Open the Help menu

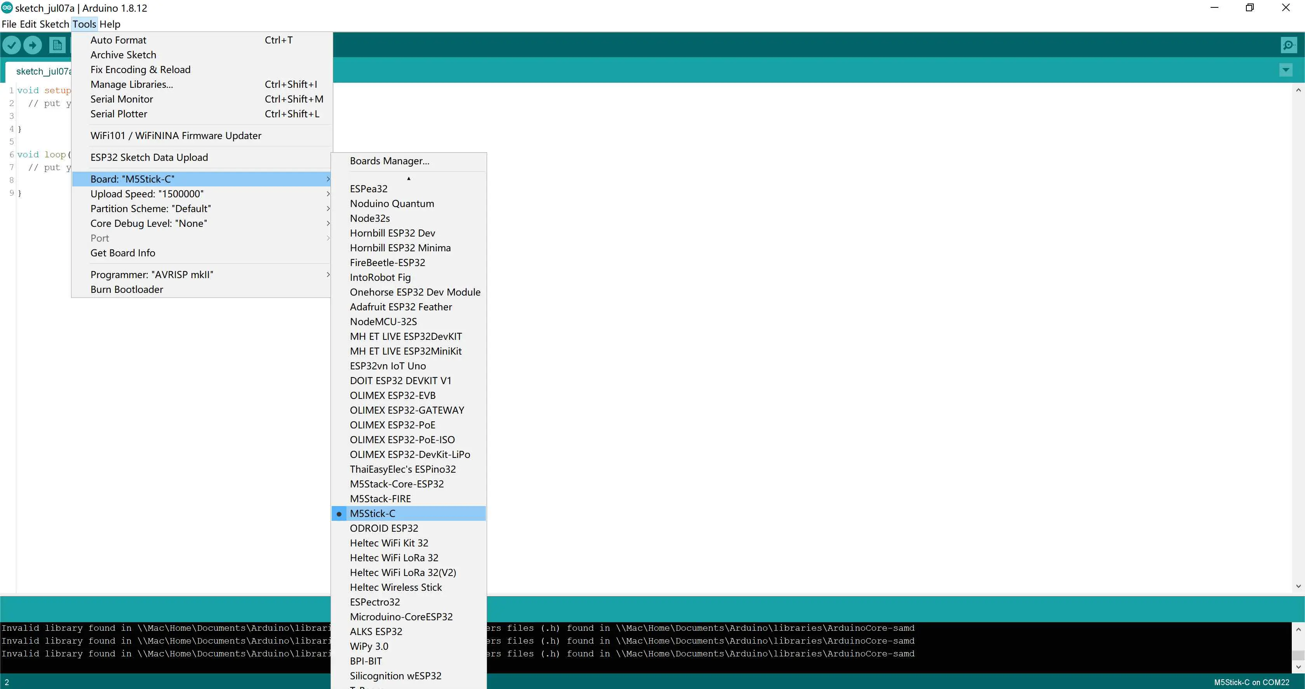(x=110, y=24)
